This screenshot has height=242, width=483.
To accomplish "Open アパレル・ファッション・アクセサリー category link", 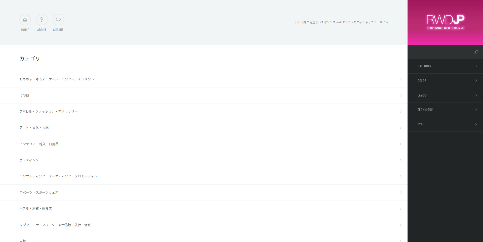I will click(49, 112).
